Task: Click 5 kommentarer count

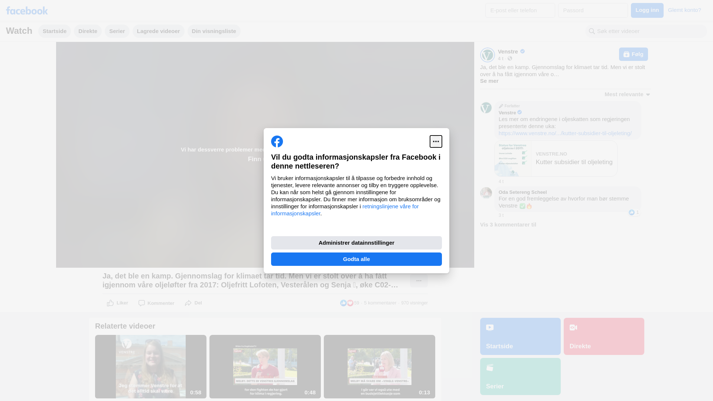Action: 380,303
